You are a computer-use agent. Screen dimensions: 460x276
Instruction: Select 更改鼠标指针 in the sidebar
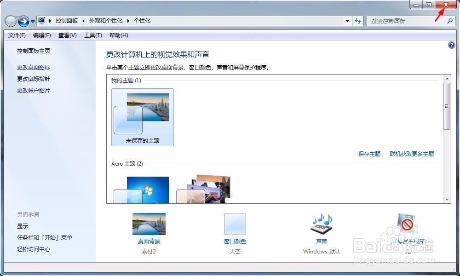[34, 79]
